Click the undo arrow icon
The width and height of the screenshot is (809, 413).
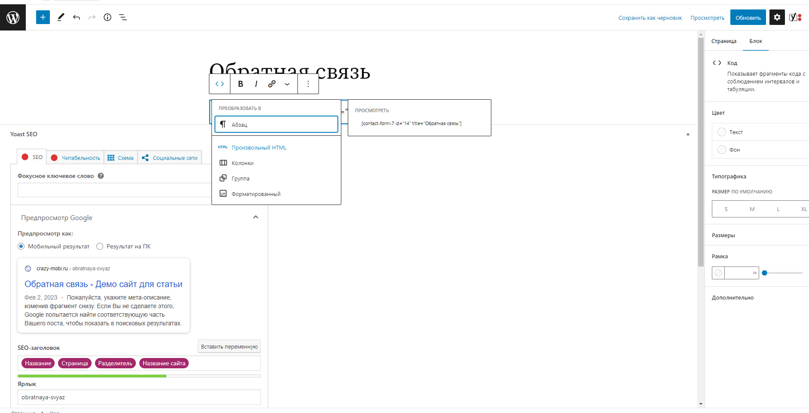(x=77, y=18)
